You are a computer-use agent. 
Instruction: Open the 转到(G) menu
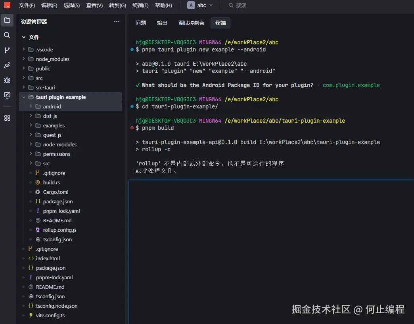(x=117, y=5)
